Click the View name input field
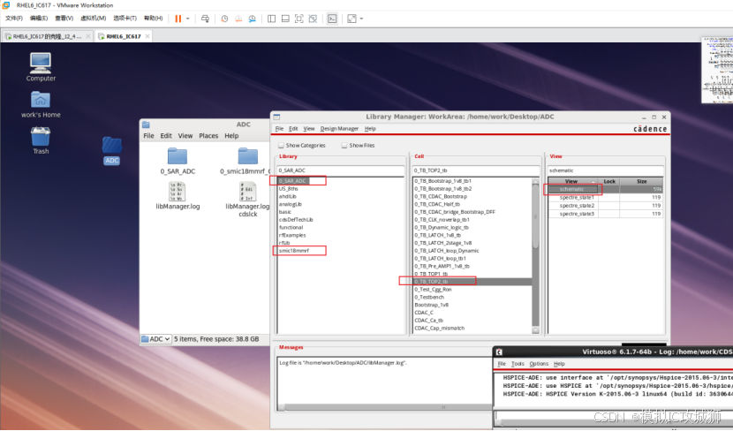This screenshot has width=733, height=431. pyautogui.click(x=605, y=170)
